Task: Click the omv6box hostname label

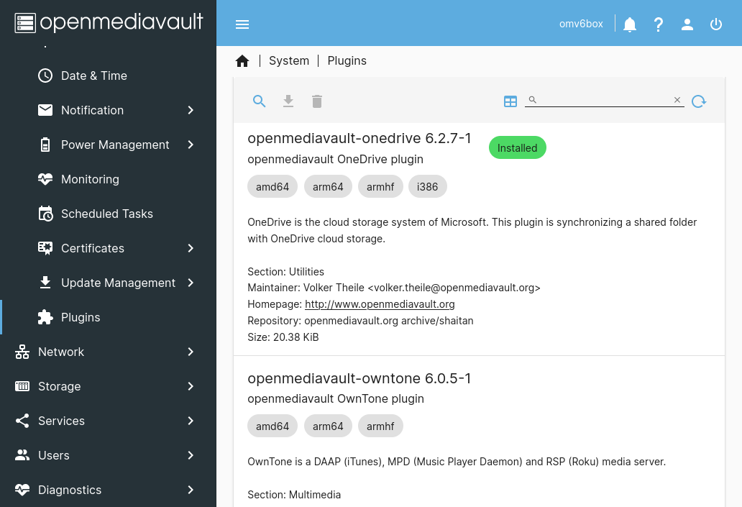Action: 581,24
